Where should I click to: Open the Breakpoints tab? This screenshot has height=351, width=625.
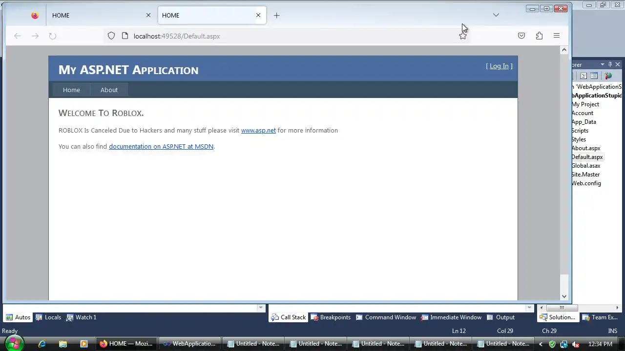click(331, 317)
